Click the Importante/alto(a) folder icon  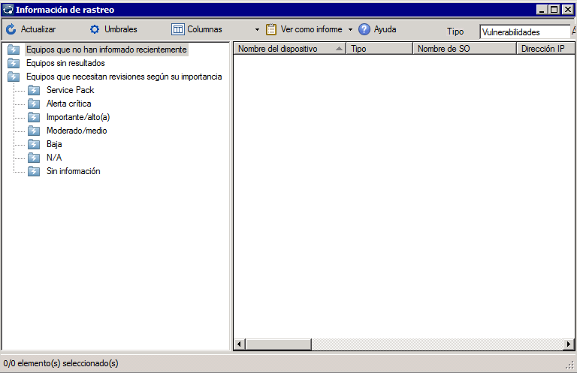34,117
